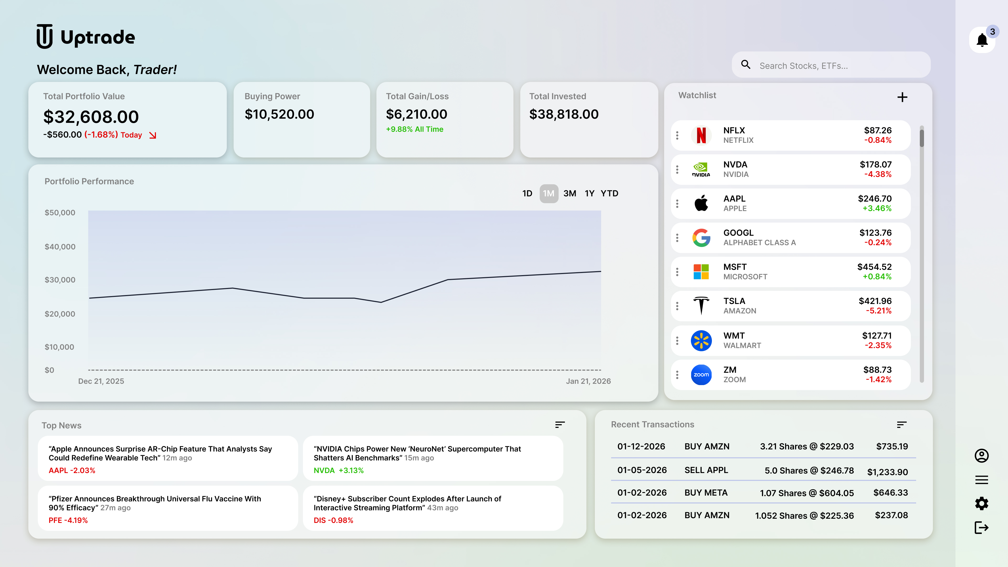Click the NVDA +3.13% news ticker
1008x567 pixels.
coord(338,470)
